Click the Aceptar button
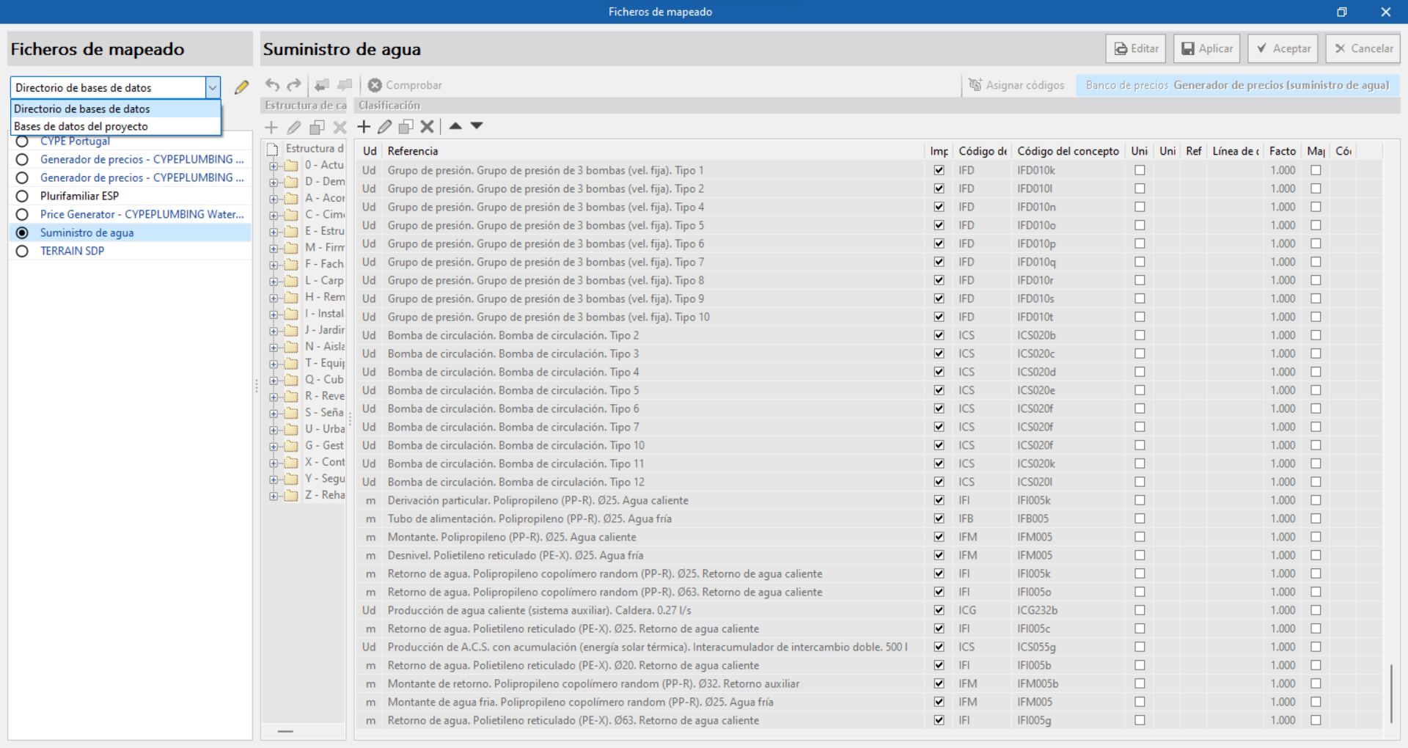 [1283, 48]
